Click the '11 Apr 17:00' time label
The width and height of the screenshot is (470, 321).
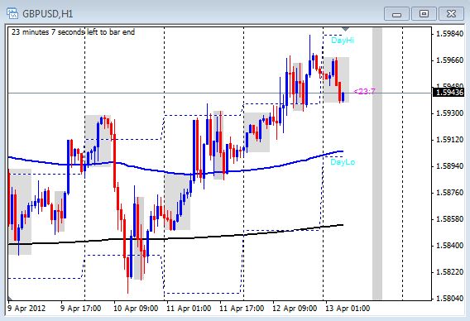(x=242, y=309)
